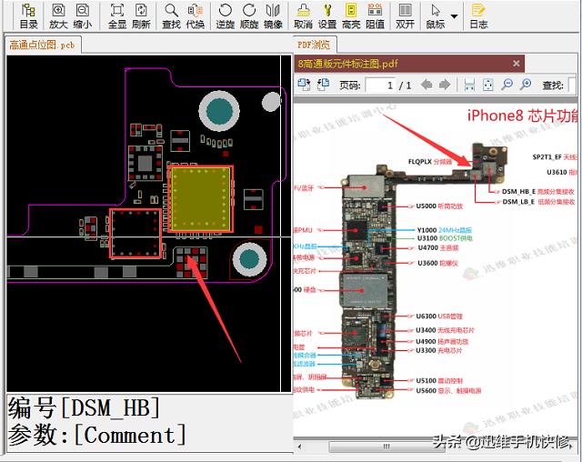Click the PDF fit-width icon
Viewport: 582px width, 462px height.
[469, 85]
